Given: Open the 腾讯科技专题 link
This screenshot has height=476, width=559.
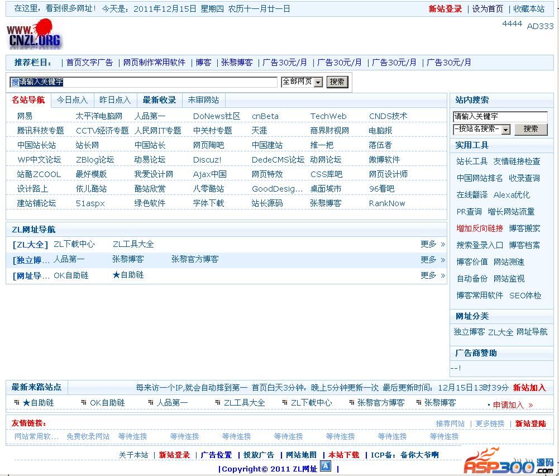Looking at the screenshot, I should coord(40,131).
